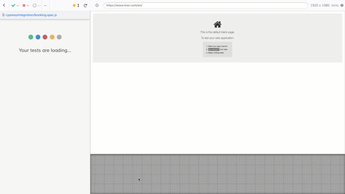The height and width of the screenshot is (194, 345).
Task: Open the Selector Playground crosshair icon
Action: click(x=97, y=5)
